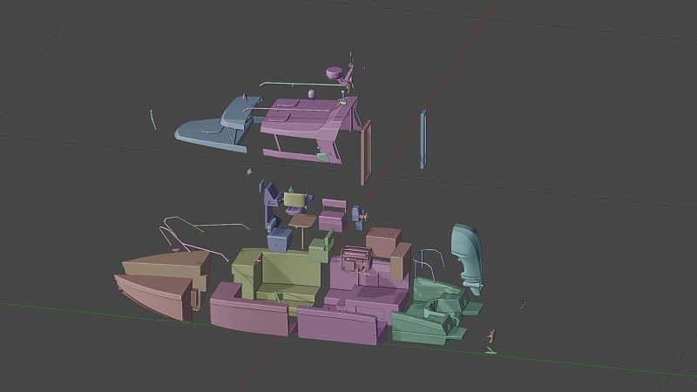The image size is (697, 392).
Task: Select the tall blue rectangular frame
Action: (x=423, y=139)
